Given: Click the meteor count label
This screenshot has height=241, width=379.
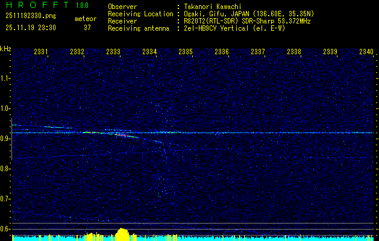Looking at the screenshot, I should point(86,19).
